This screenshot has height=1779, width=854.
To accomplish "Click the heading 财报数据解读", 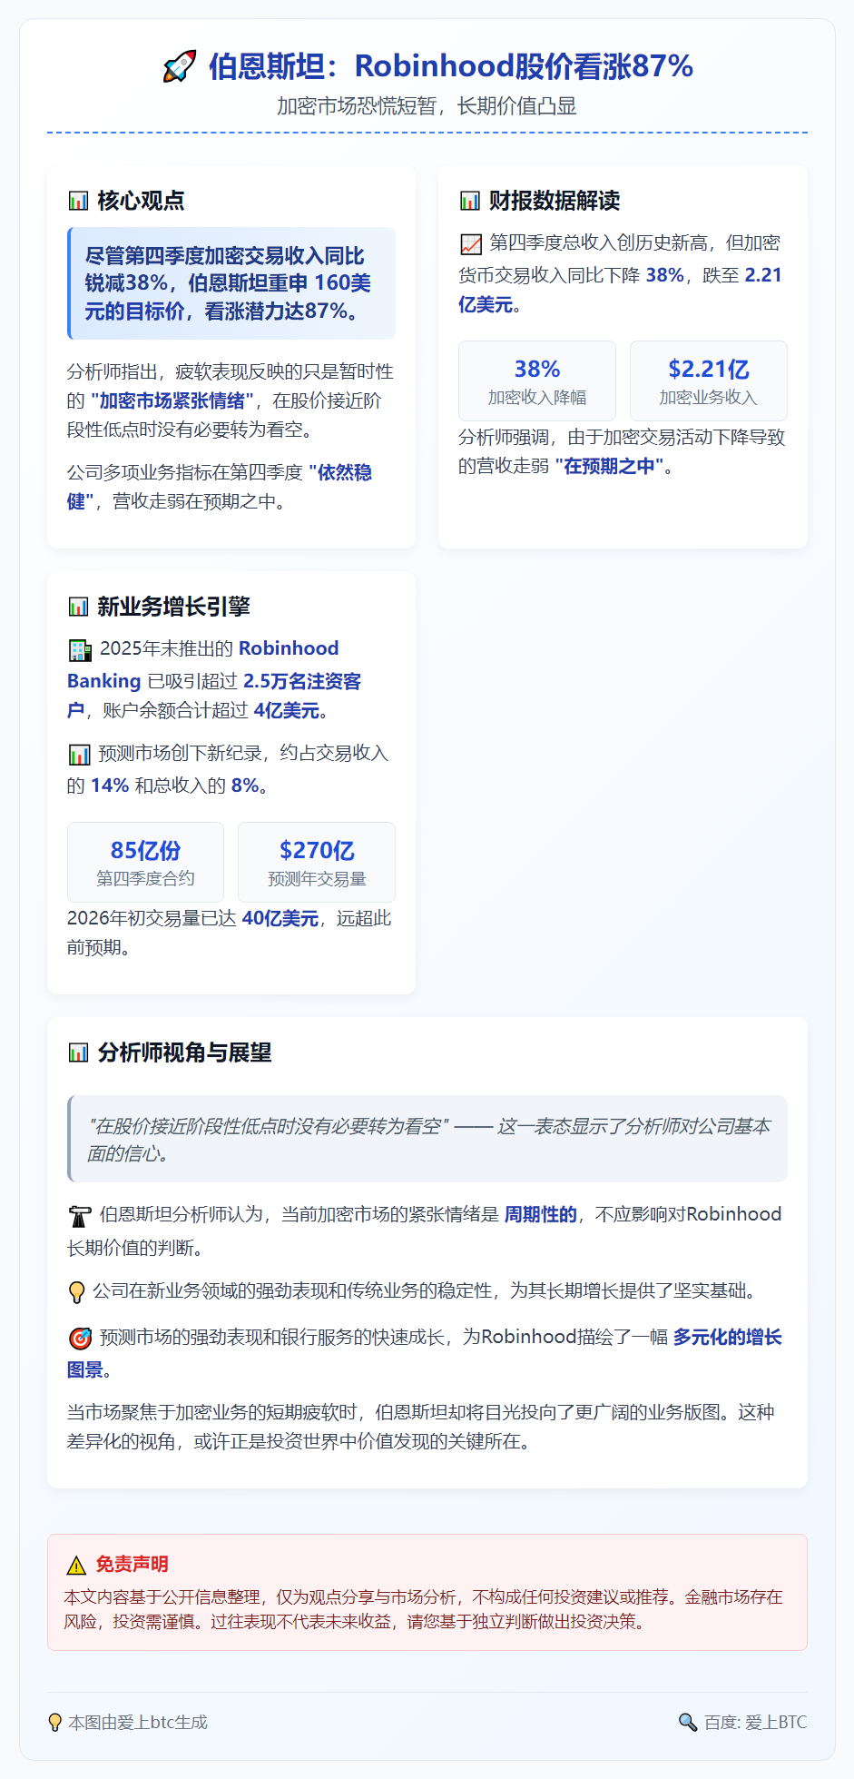I will pos(555,201).
